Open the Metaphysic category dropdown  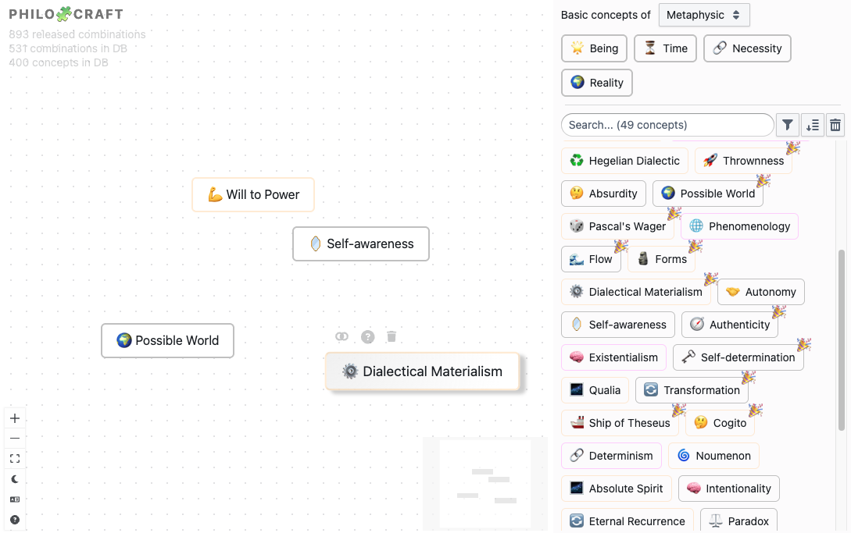(704, 15)
